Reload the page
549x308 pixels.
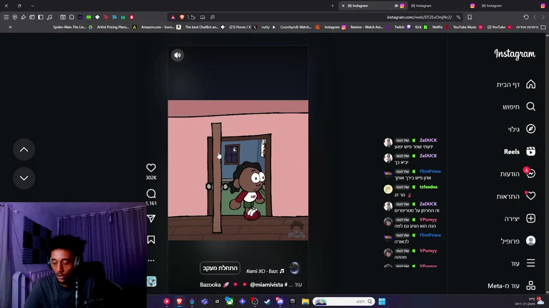(x=526, y=17)
